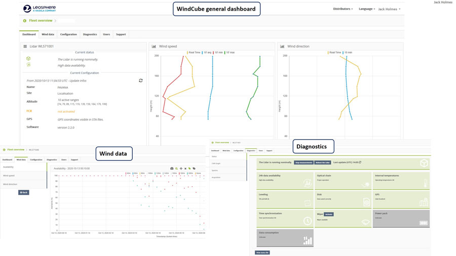Toggle the 10' avg series in Wind speed legend
The image size is (456, 256).
(x=207, y=53)
